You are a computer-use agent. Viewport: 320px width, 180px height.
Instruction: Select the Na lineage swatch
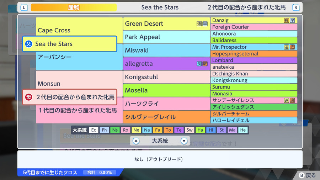(147, 130)
